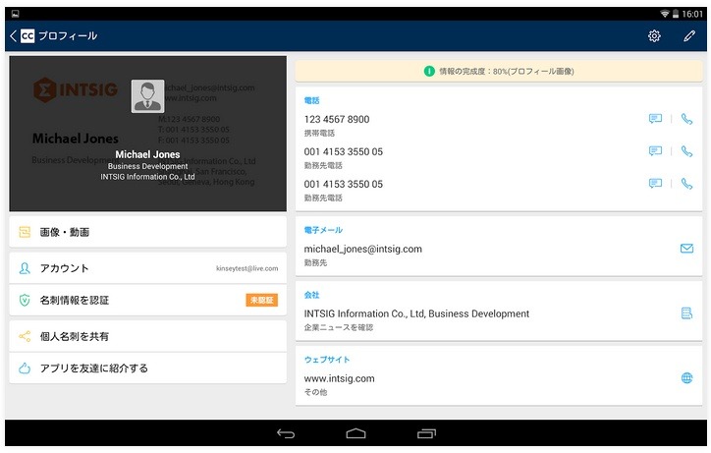
Task: Tap the profile avatar photo placeholder
Action: coord(147,96)
